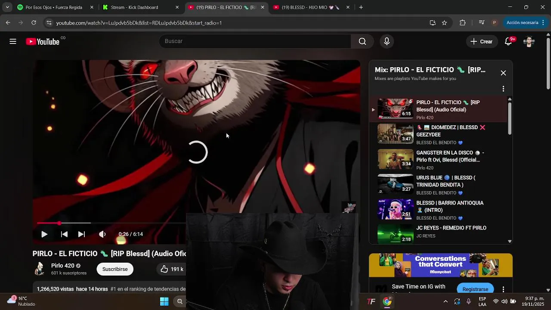Bookmark this page with star

coord(444,23)
